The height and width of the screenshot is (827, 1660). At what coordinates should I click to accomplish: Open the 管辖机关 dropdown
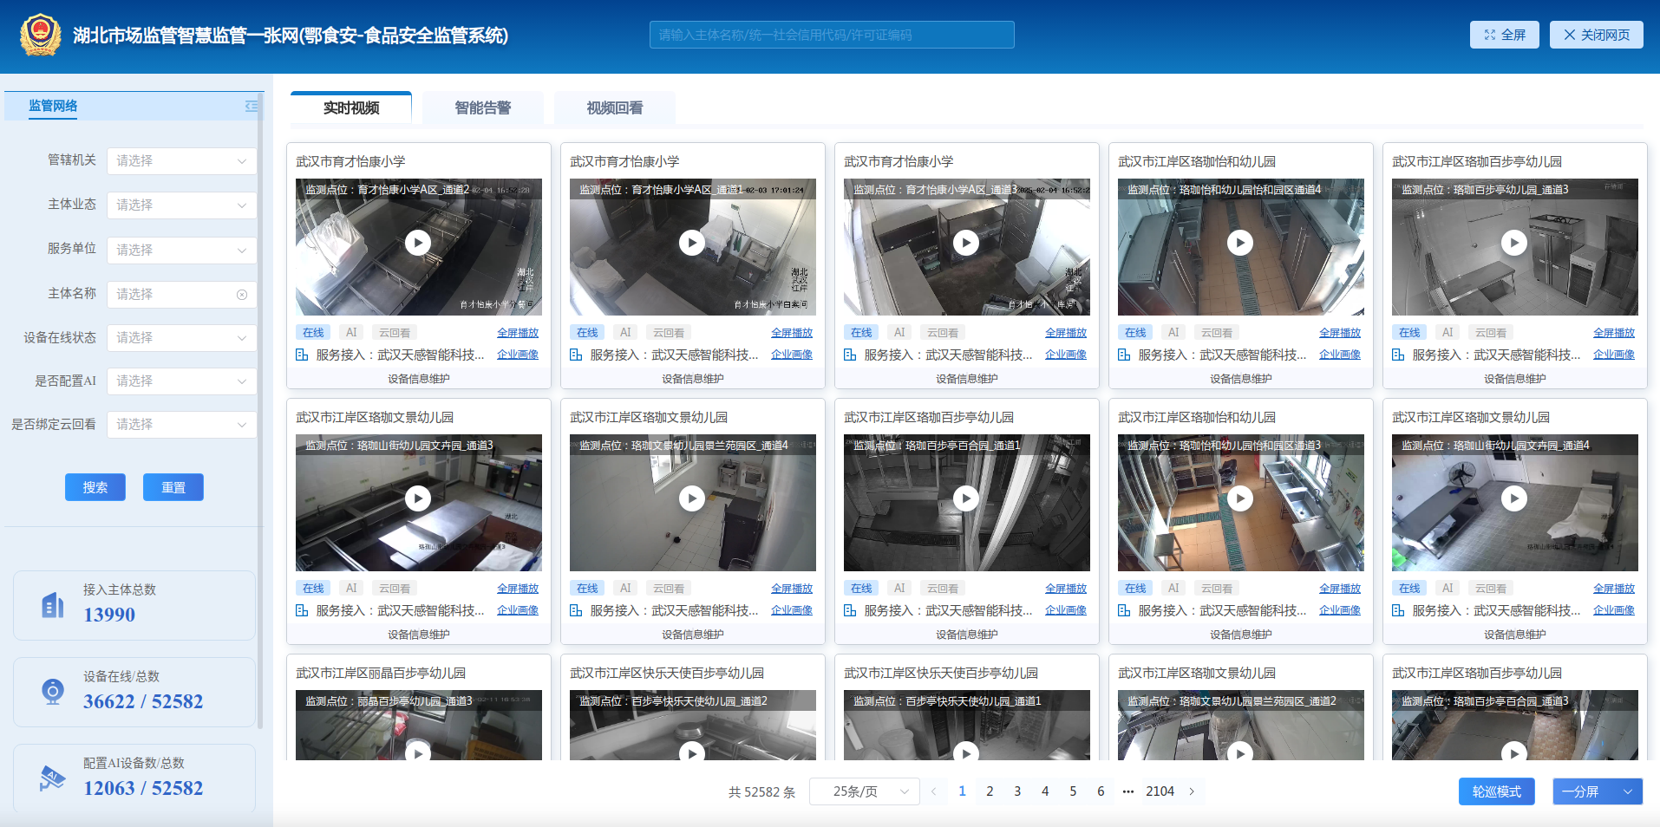tap(182, 161)
